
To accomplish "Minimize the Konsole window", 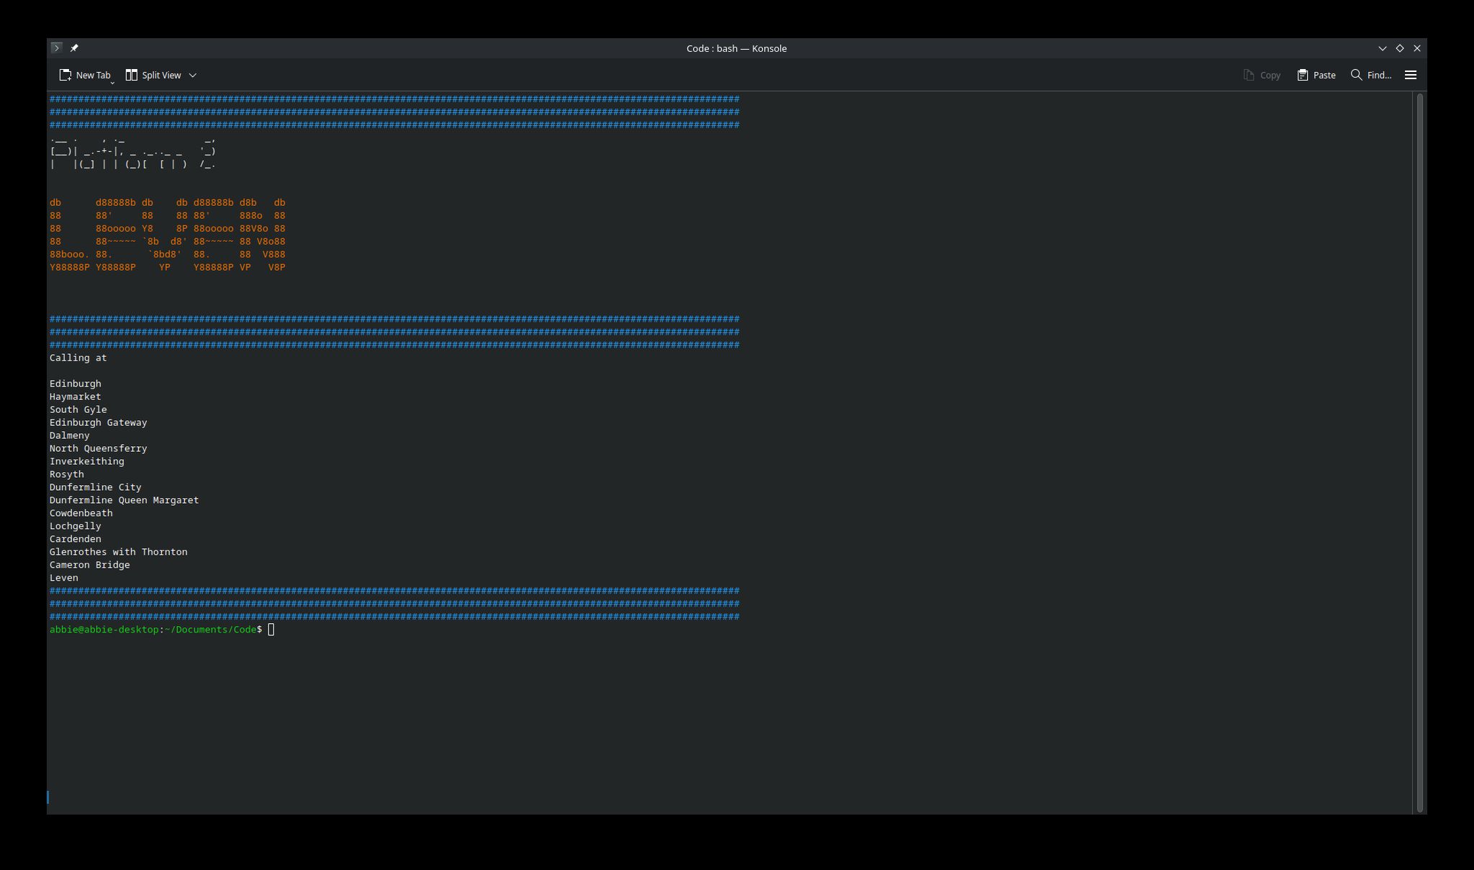I will click(1383, 48).
